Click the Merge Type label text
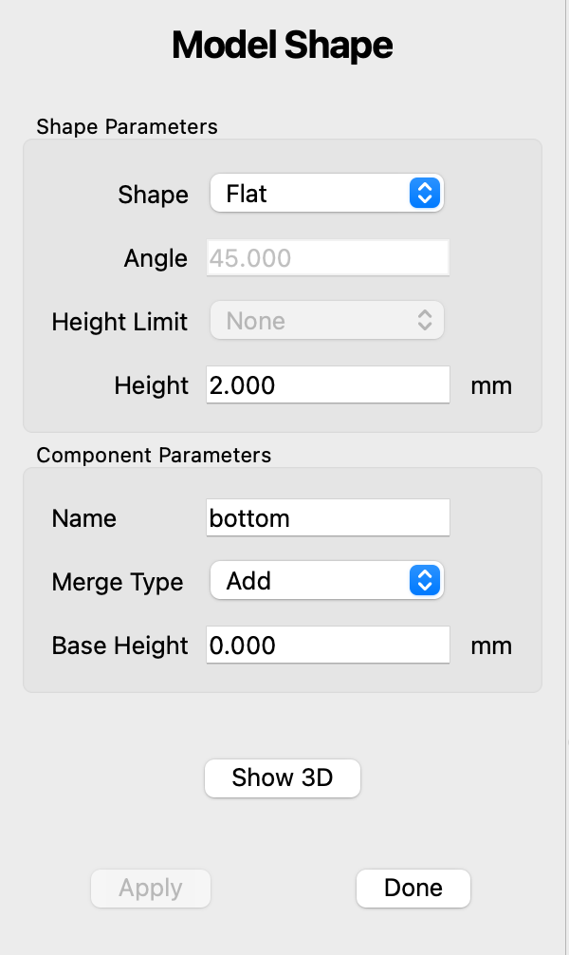Screen dimensions: 569x955 [118, 582]
